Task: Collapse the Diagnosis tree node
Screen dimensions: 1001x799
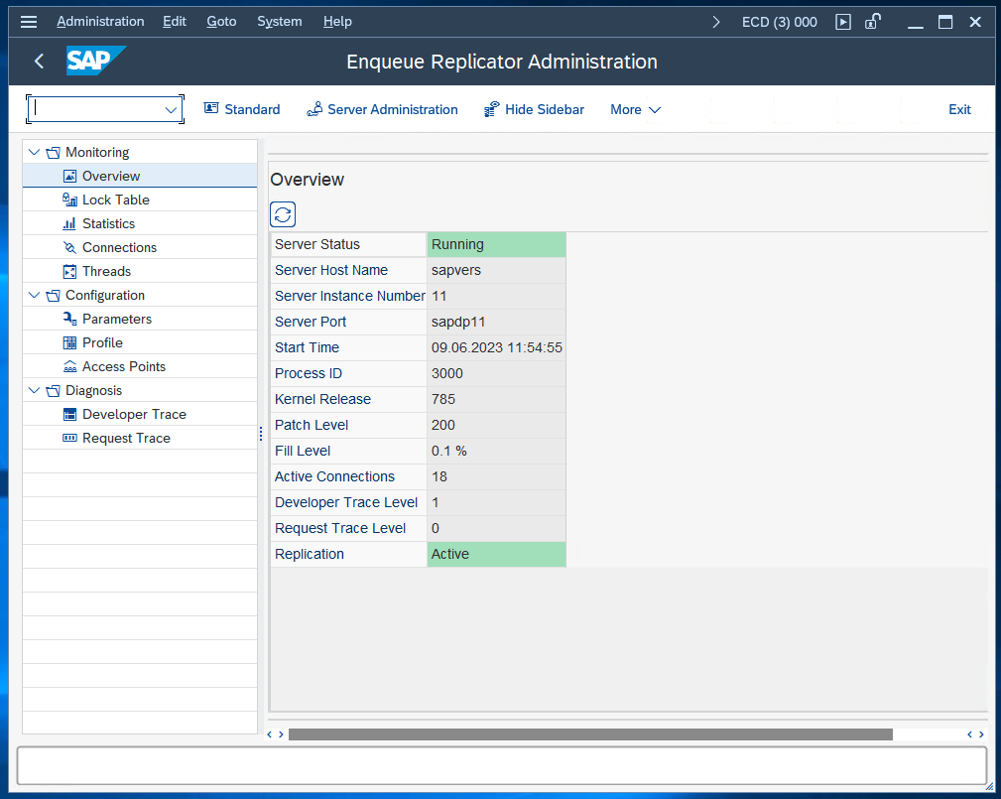Action: point(35,390)
